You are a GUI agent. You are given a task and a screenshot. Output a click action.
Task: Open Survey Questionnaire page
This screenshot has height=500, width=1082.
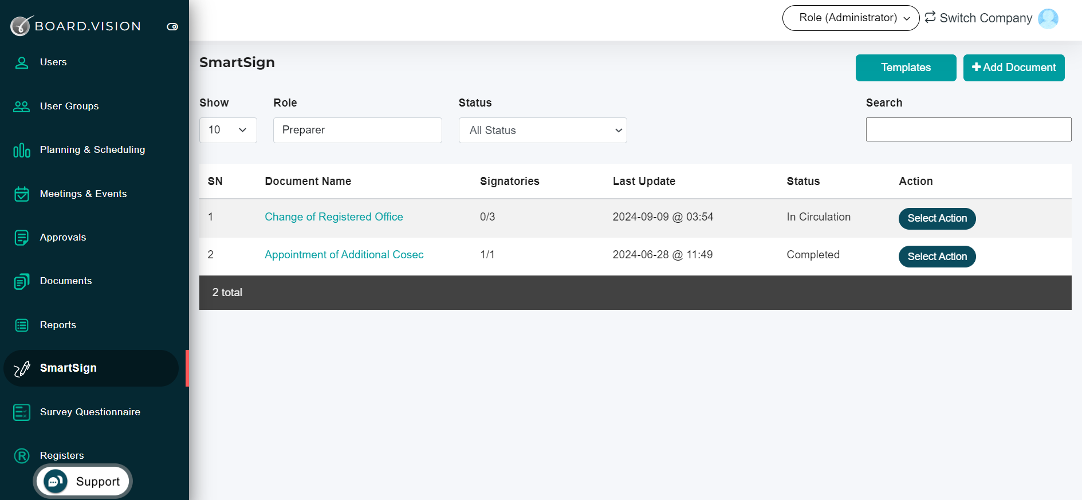tap(91, 412)
